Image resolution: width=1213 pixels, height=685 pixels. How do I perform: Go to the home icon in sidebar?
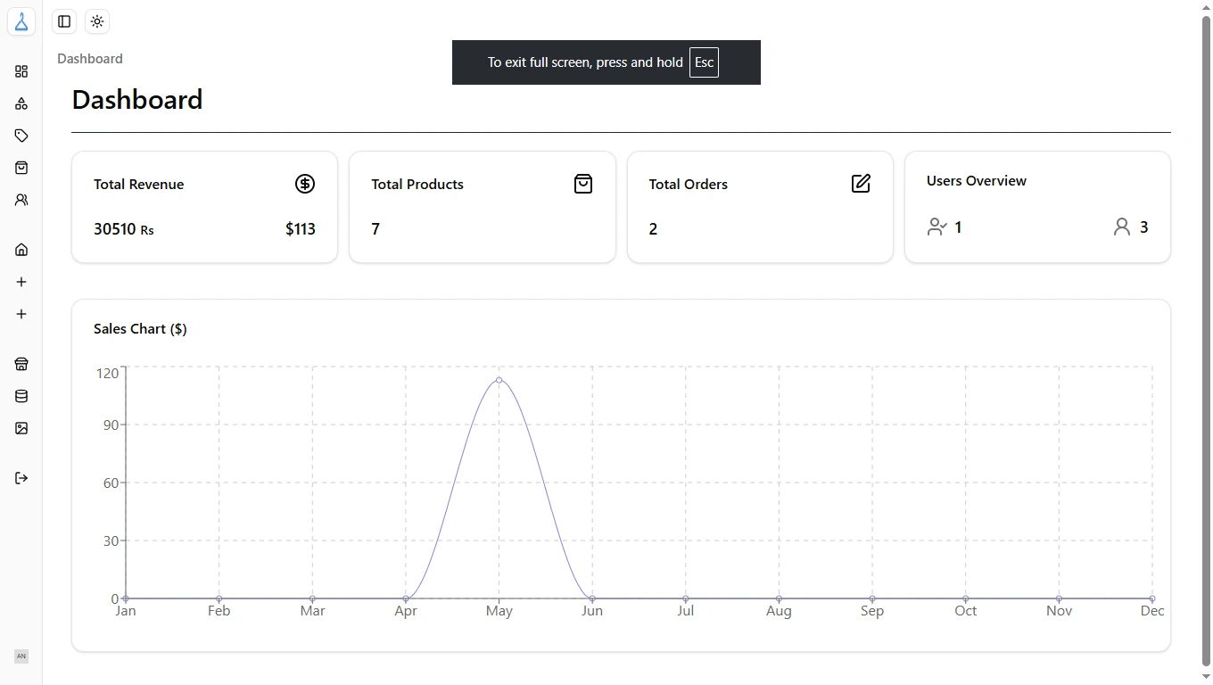[x=21, y=250]
